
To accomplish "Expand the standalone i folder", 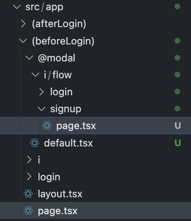I will tap(29, 160).
